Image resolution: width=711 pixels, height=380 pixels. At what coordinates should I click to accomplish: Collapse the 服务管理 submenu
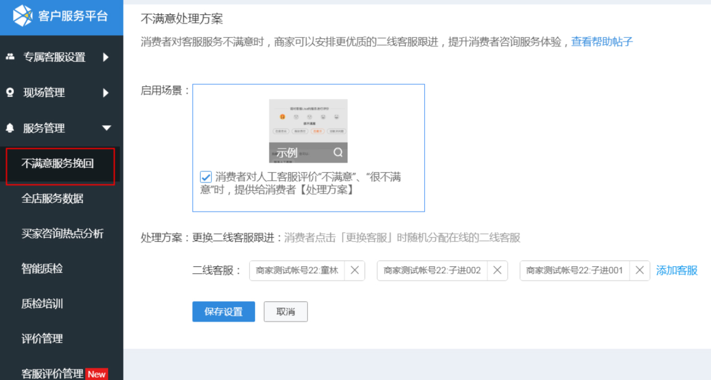[106, 128]
